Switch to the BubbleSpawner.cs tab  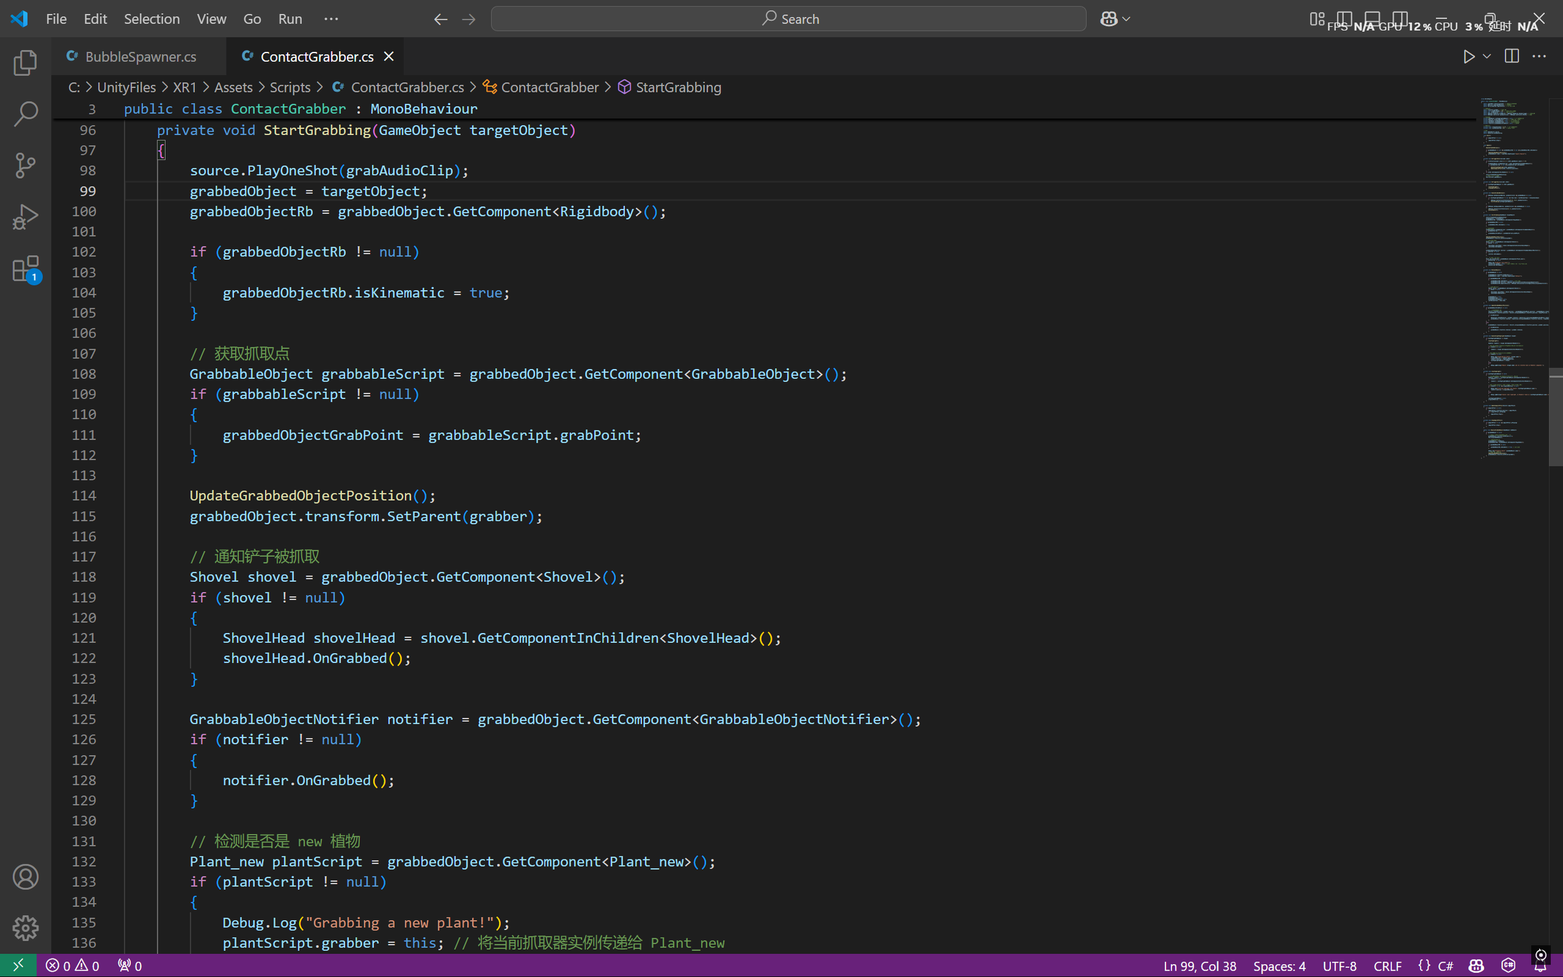tap(140, 57)
